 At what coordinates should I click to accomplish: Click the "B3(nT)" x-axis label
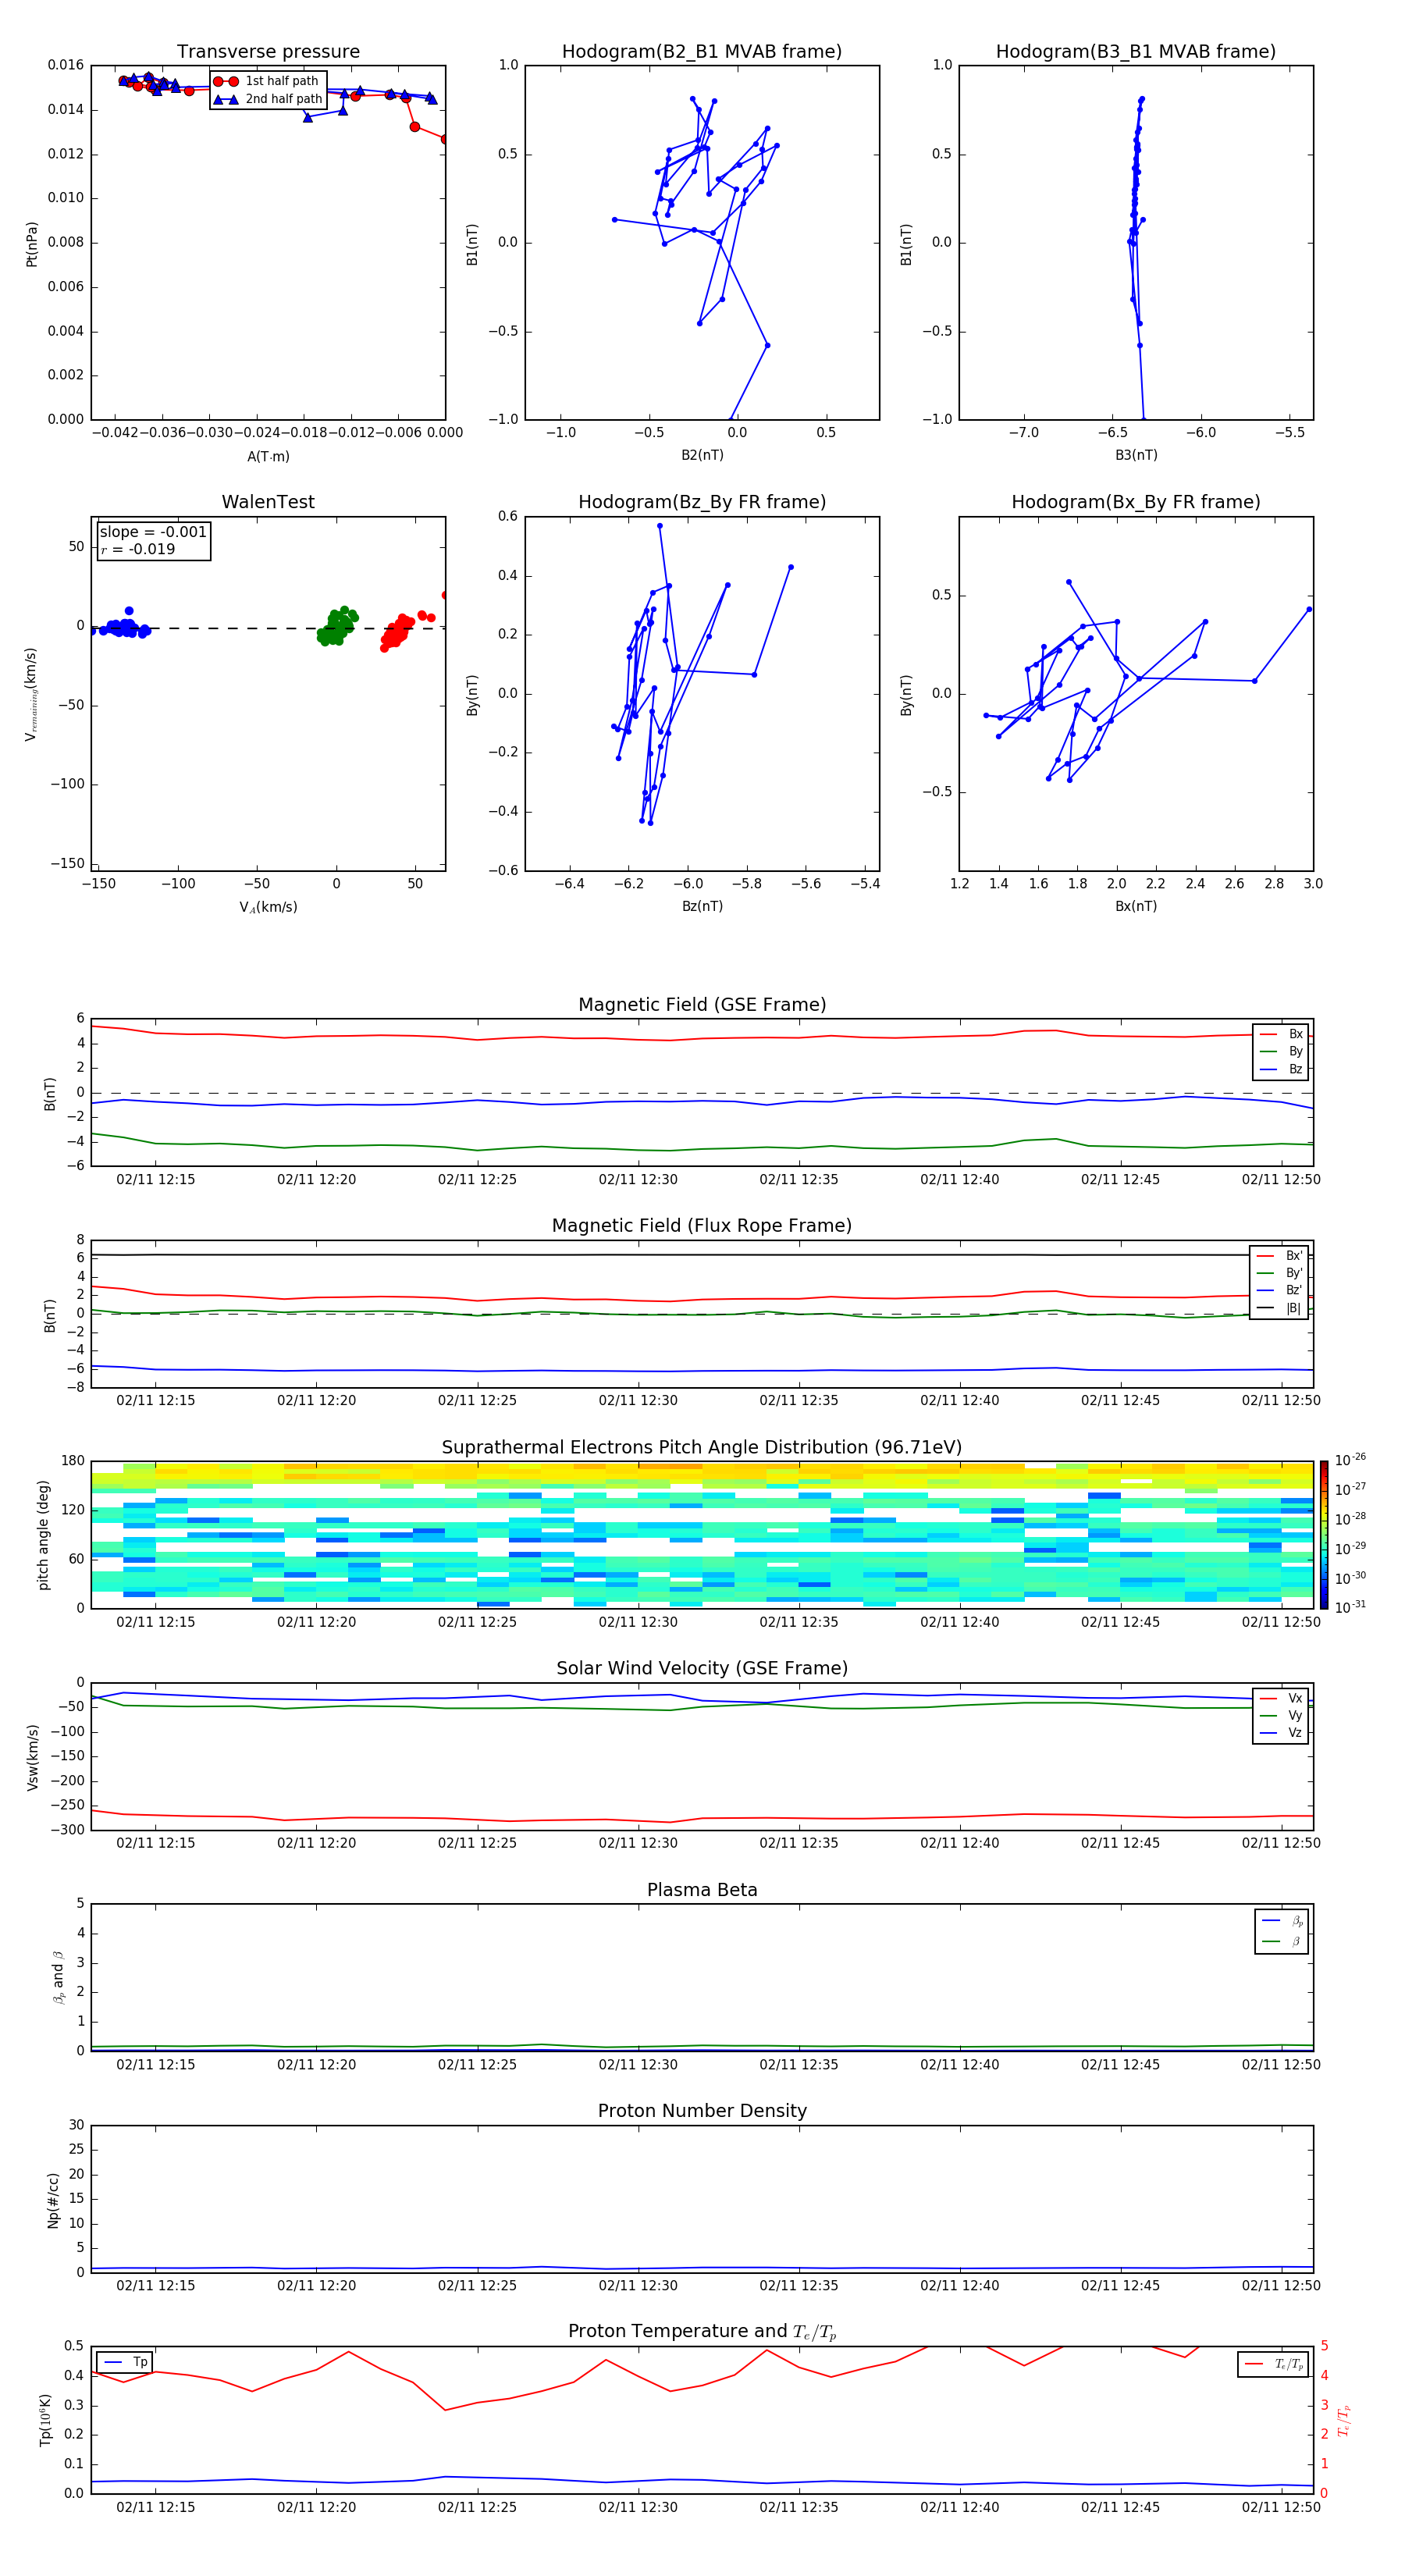[1136, 456]
